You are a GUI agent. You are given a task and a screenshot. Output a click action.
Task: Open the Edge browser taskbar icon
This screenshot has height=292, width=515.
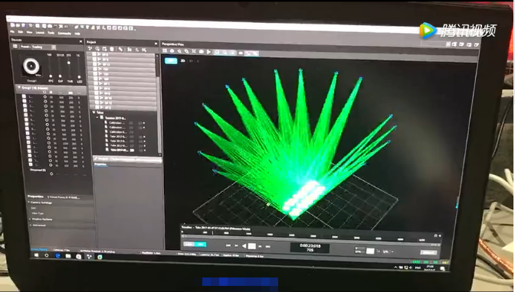(57, 255)
